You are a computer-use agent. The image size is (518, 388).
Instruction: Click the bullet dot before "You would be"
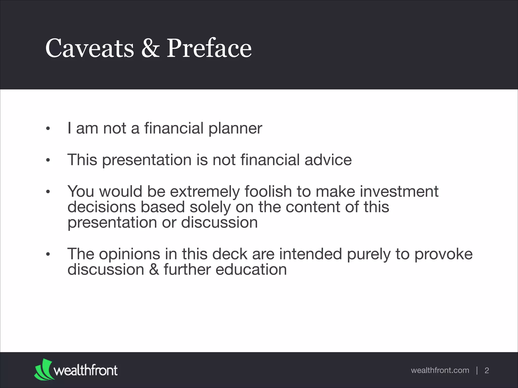click(x=48, y=192)
